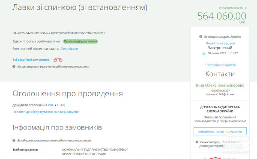The width and height of the screenshot is (257, 159).
Task: Print announcement as PDF
Action: click(51, 105)
